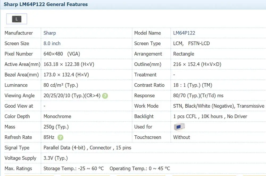Screen dimensions: 266x176
Task: Click the Good View at row label
Action: (x=19, y=106)
